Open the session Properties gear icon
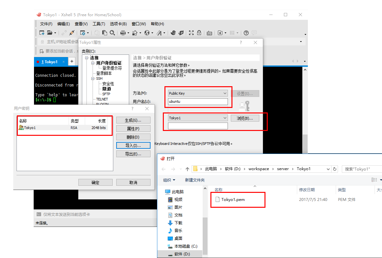The width and height of the screenshot is (382, 258). tap(83, 33)
